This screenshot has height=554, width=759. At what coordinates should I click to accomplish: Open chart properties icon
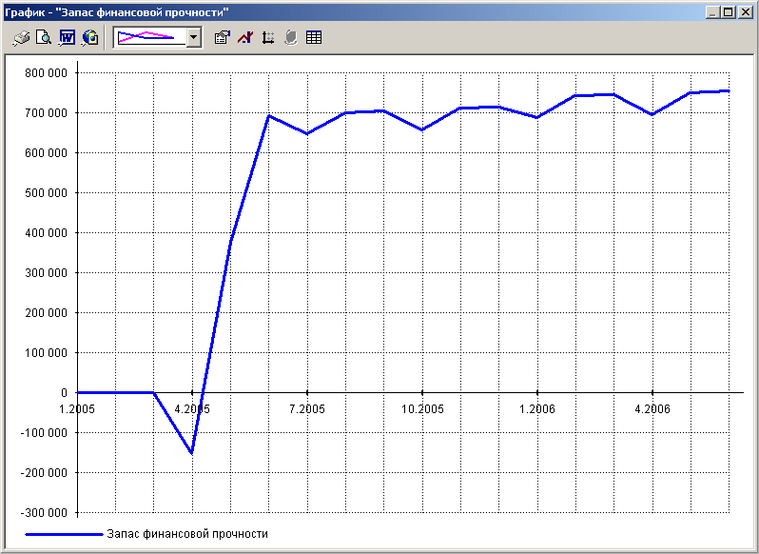point(223,37)
